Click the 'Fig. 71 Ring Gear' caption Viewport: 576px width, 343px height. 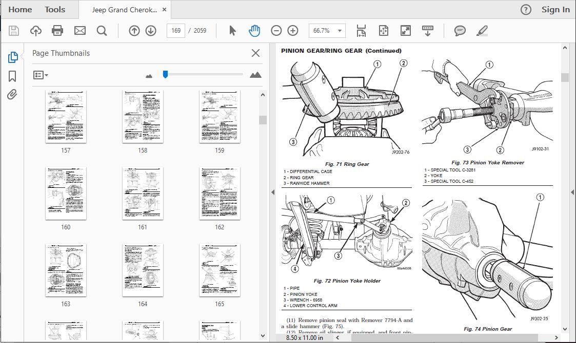coord(347,164)
